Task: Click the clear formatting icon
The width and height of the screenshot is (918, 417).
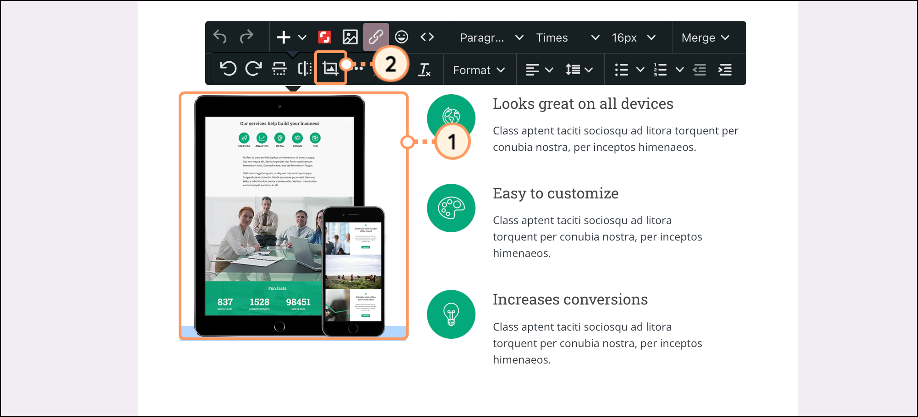Action: [x=425, y=69]
